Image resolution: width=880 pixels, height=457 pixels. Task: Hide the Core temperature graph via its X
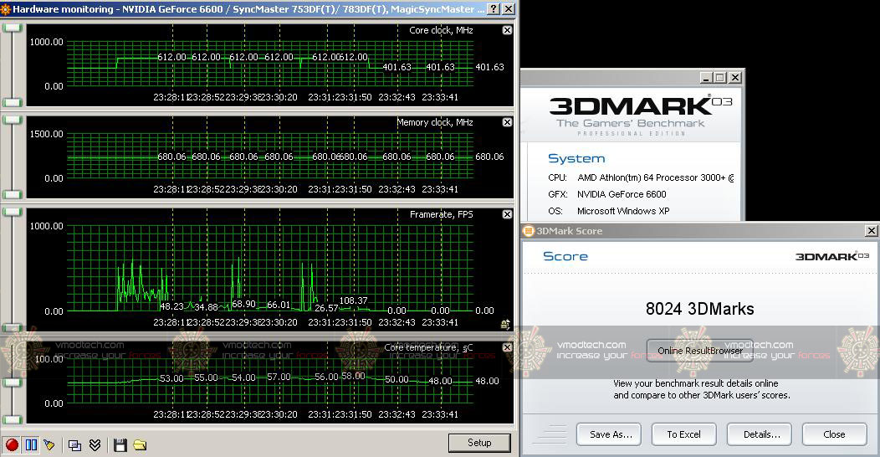point(508,348)
